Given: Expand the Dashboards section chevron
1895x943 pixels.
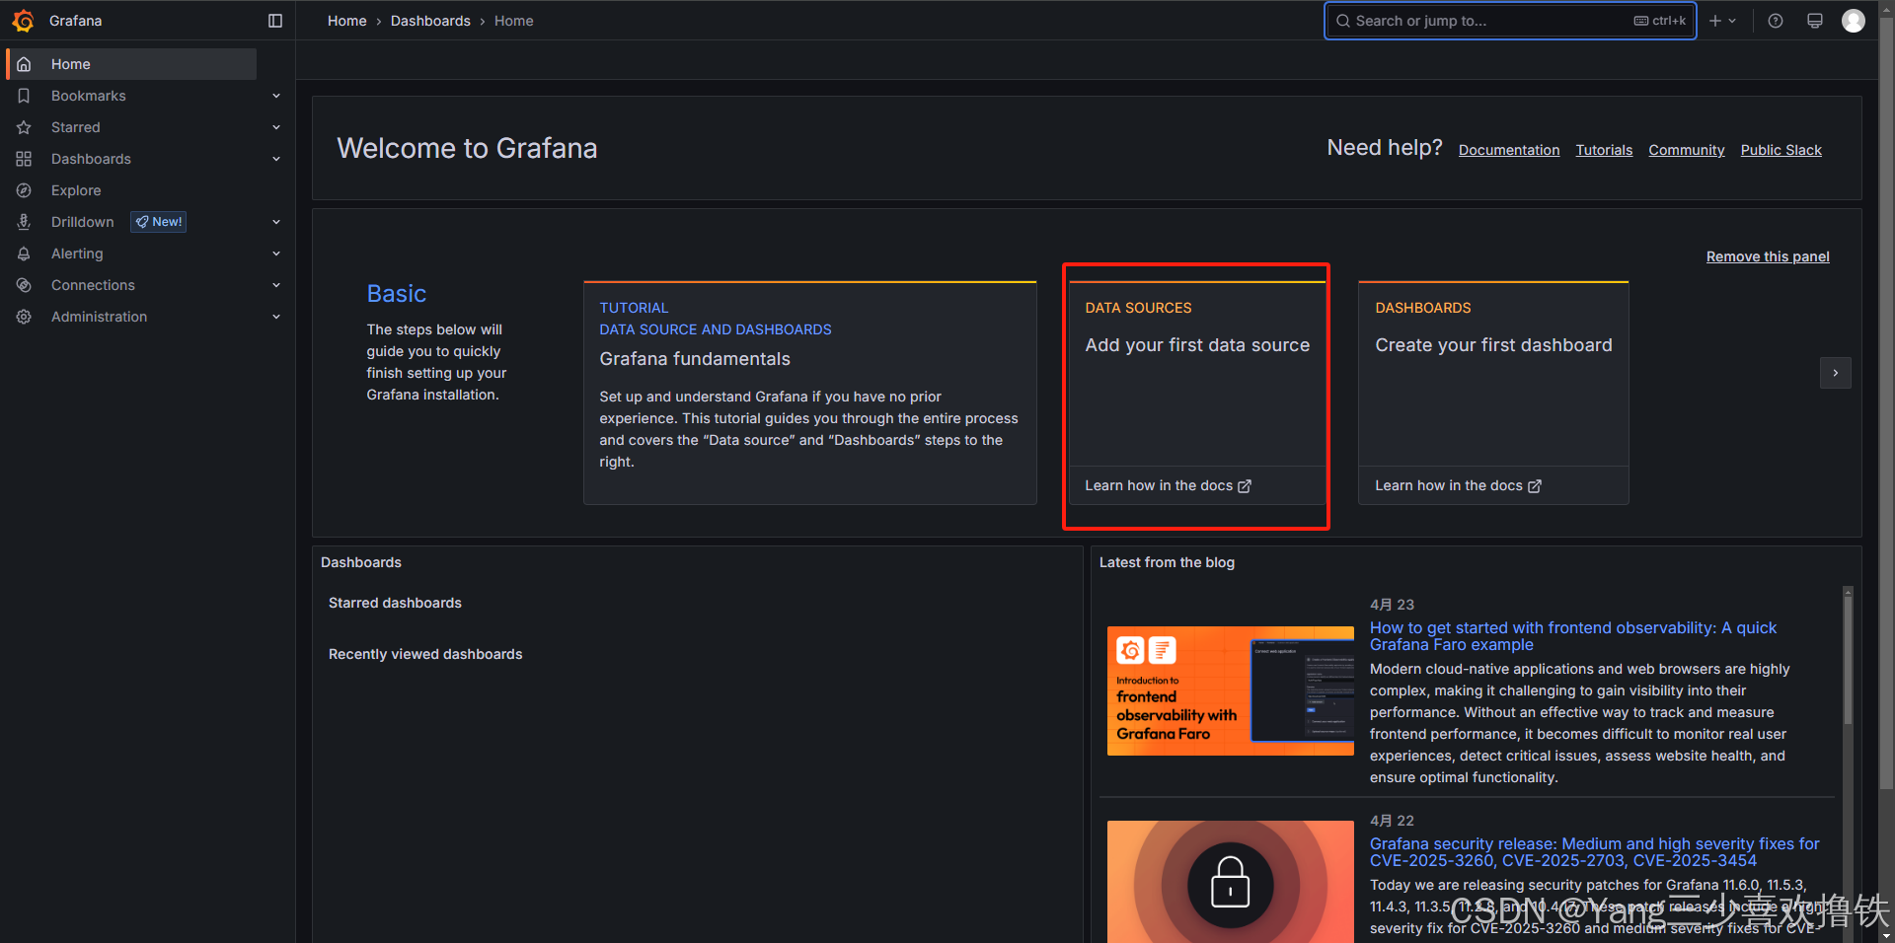Looking at the screenshot, I should click(276, 159).
